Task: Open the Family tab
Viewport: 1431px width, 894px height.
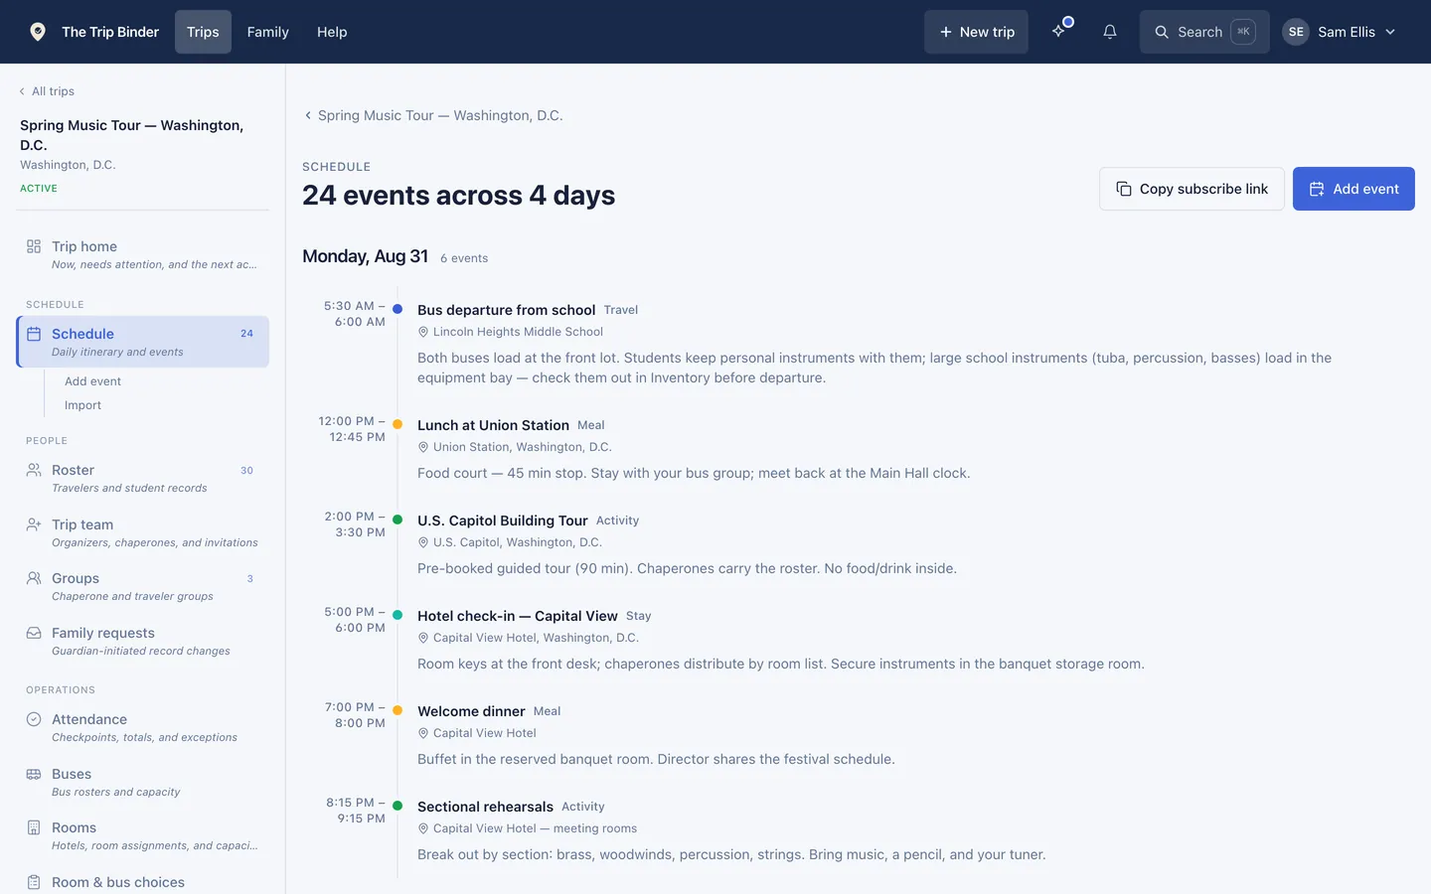Action: pos(268,32)
